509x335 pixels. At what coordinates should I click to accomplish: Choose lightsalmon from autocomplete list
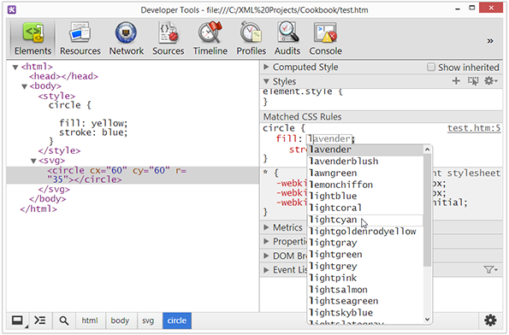pyautogui.click(x=365, y=290)
